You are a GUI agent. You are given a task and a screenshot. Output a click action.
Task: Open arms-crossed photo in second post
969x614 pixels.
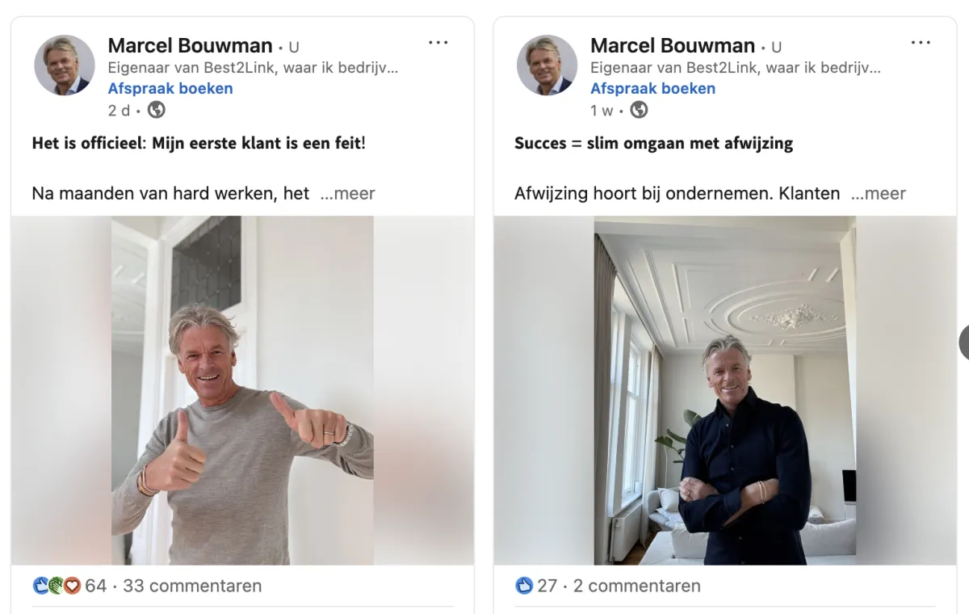click(x=725, y=390)
